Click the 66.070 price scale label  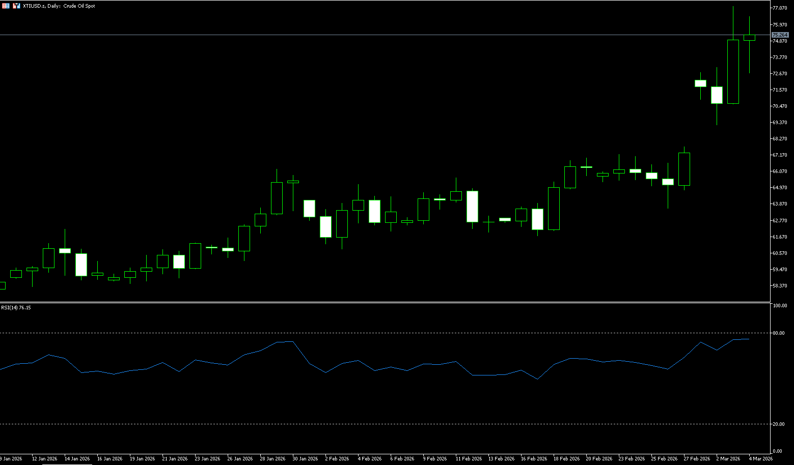[780, 171]
